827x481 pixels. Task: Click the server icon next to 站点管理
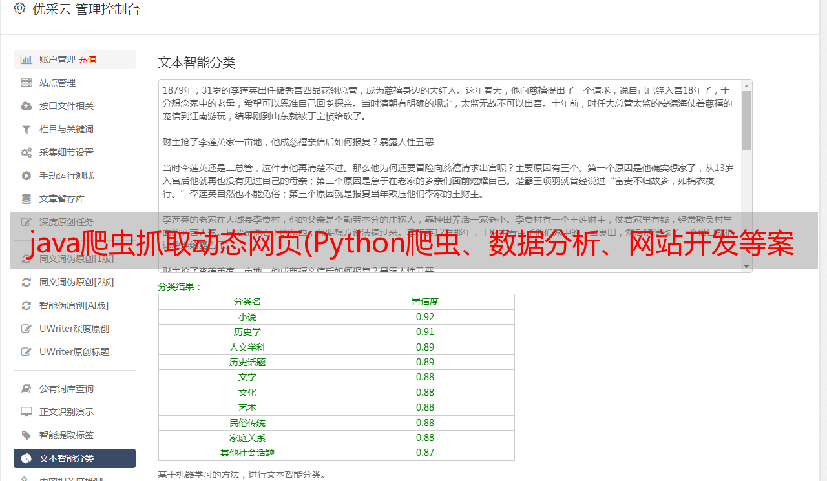26,83
